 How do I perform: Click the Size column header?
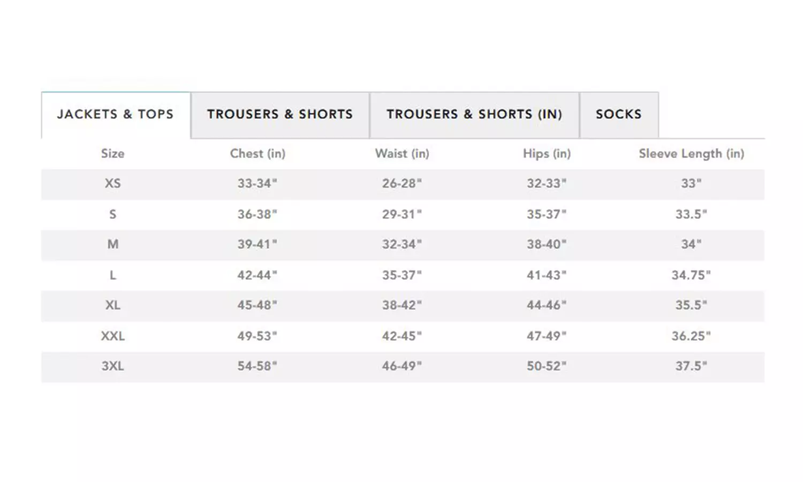tap(112, 154)
